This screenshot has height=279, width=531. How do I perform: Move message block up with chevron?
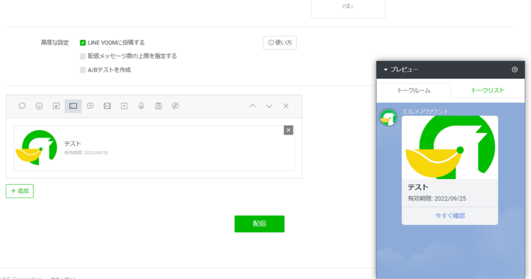(253, 106)
